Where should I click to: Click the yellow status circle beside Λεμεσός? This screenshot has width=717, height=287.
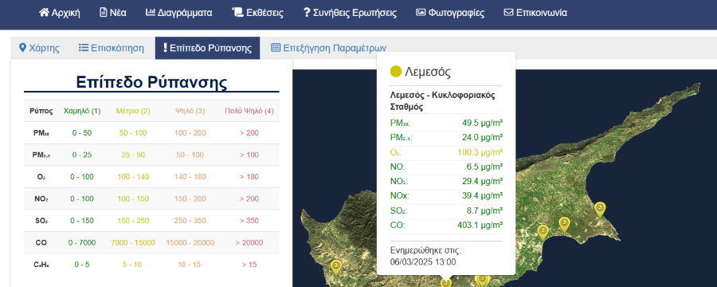(x=396, y=72)
